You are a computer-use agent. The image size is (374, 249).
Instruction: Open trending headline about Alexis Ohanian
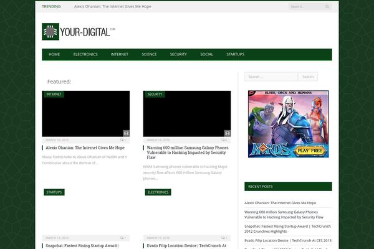113,7
